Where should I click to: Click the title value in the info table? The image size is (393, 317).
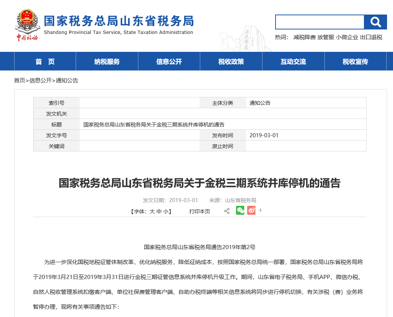point(154,125)
